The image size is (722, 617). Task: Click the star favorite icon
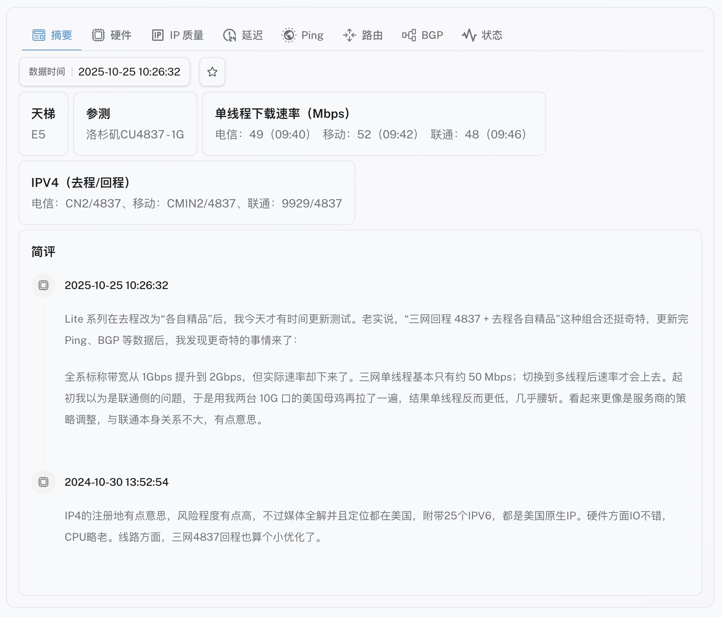pyautogui.click(x=212, y=72)
